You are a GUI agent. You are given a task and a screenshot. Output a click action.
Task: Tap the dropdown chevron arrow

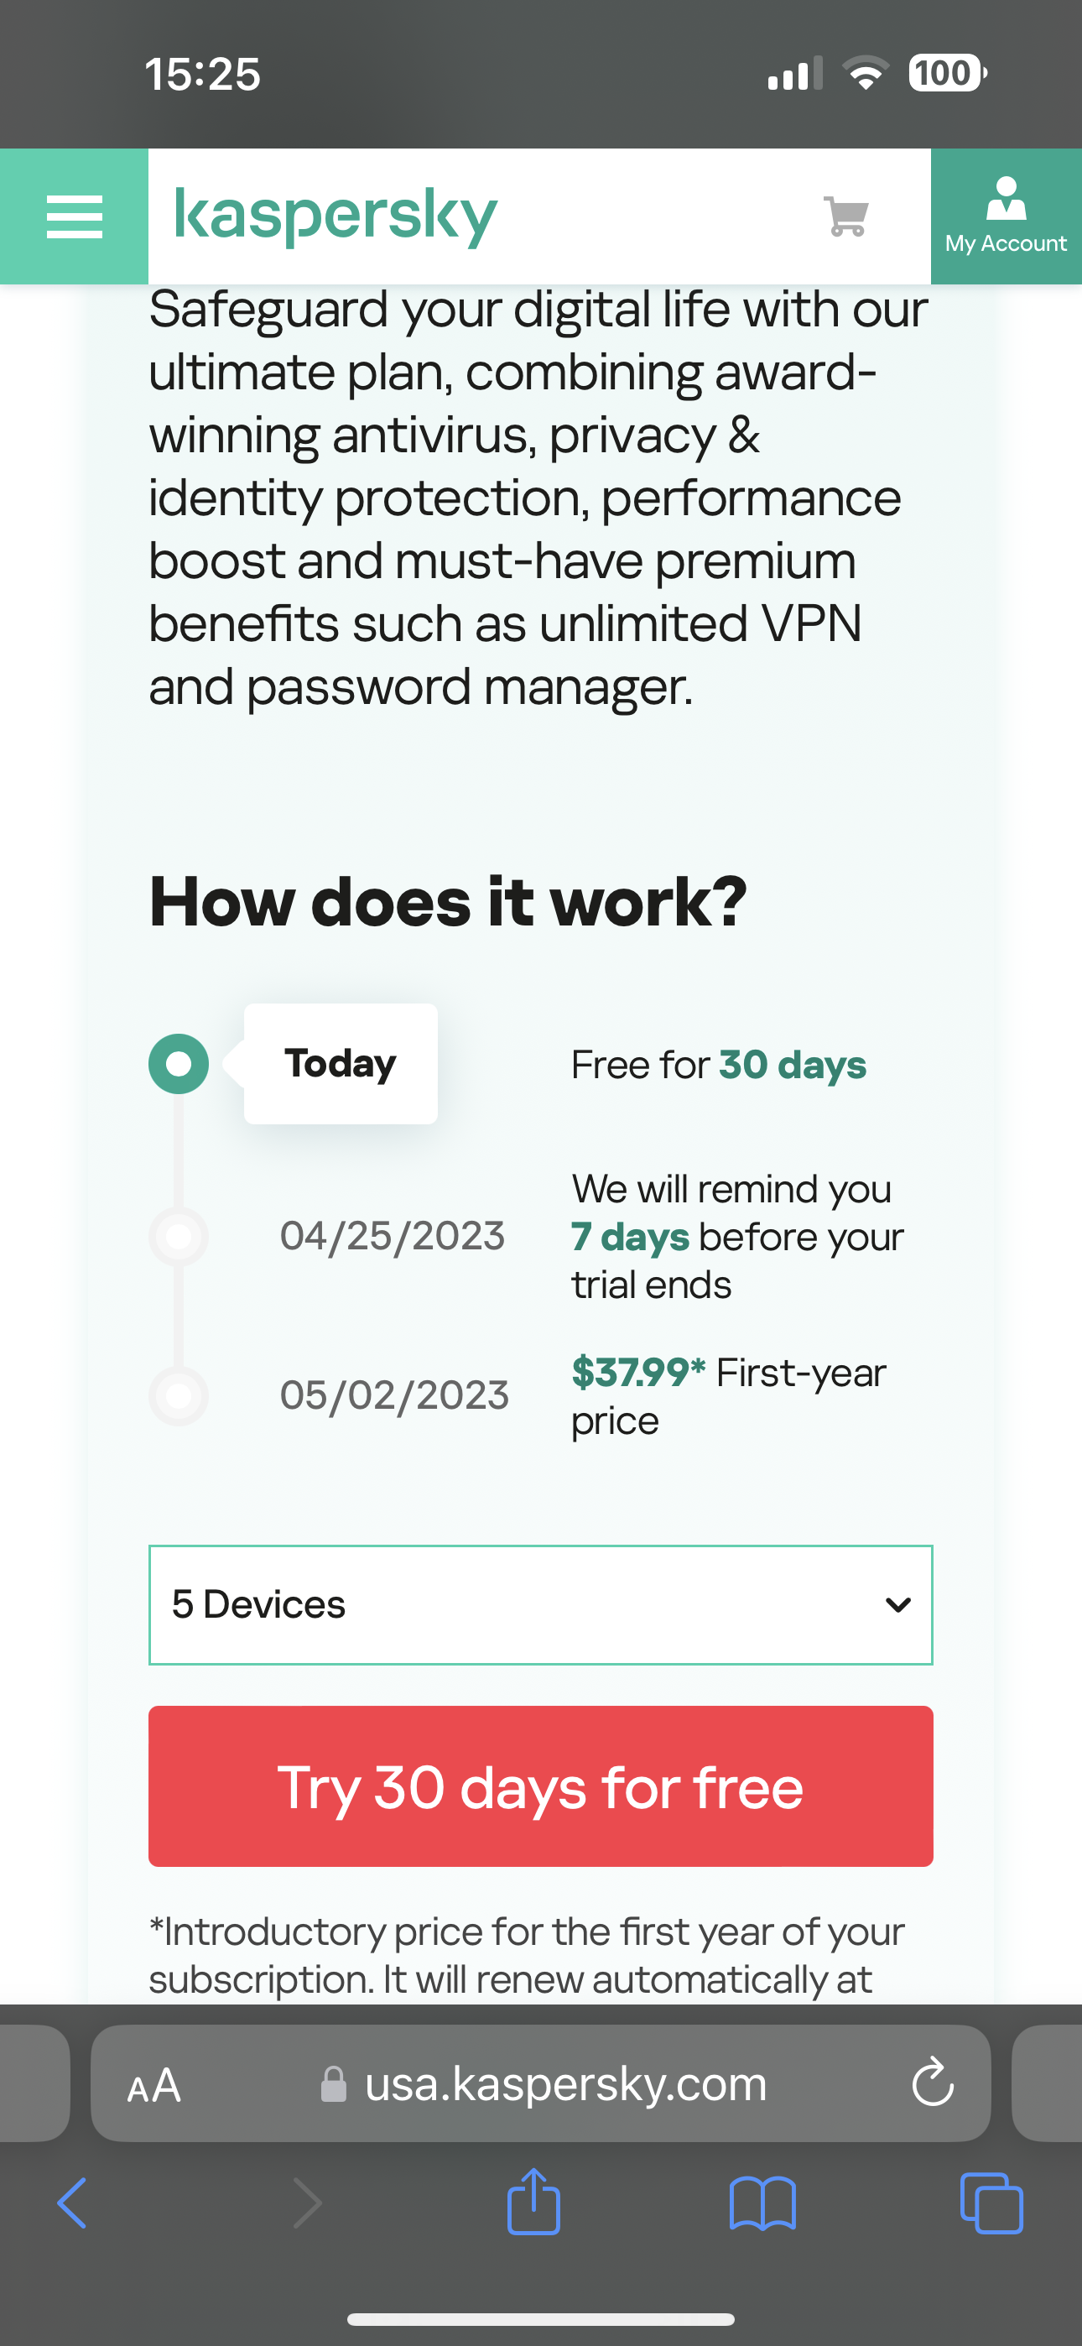[x=898, y=1604]
